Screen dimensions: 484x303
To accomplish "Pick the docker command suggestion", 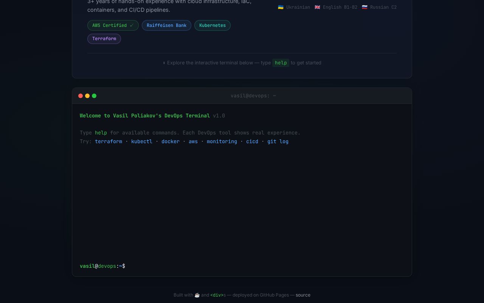I will click(x=171, y=141).
